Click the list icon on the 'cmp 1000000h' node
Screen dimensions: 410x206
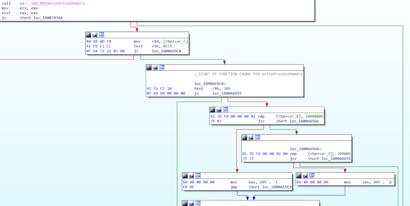coord(225,110)
